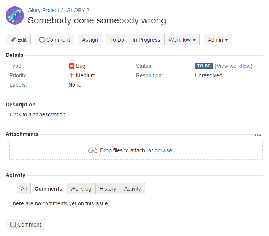269x236 pixels.
Task: Open the Admin dropdown menu
Action: point(218,40)
